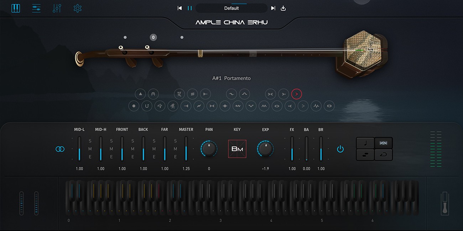Adjust the FX level slider

292,149
